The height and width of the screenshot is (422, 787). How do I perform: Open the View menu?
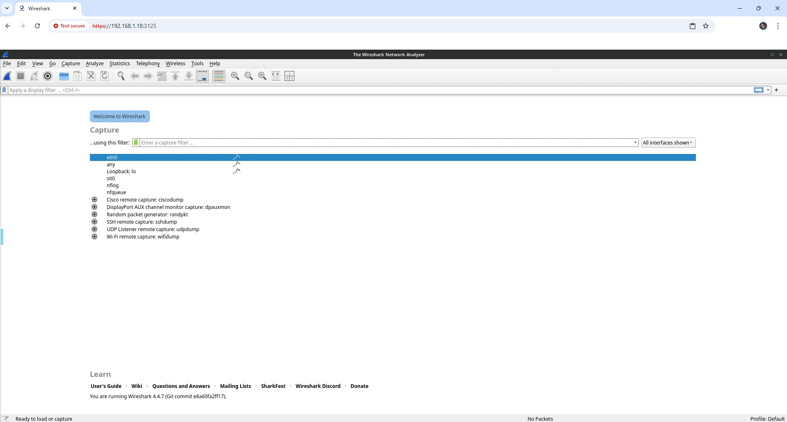(37, 63)
